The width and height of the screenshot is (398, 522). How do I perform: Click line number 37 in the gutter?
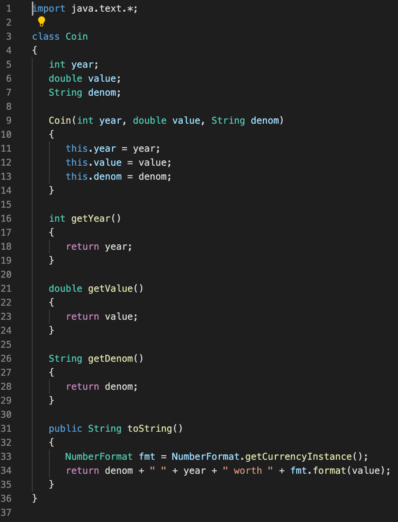6,513
